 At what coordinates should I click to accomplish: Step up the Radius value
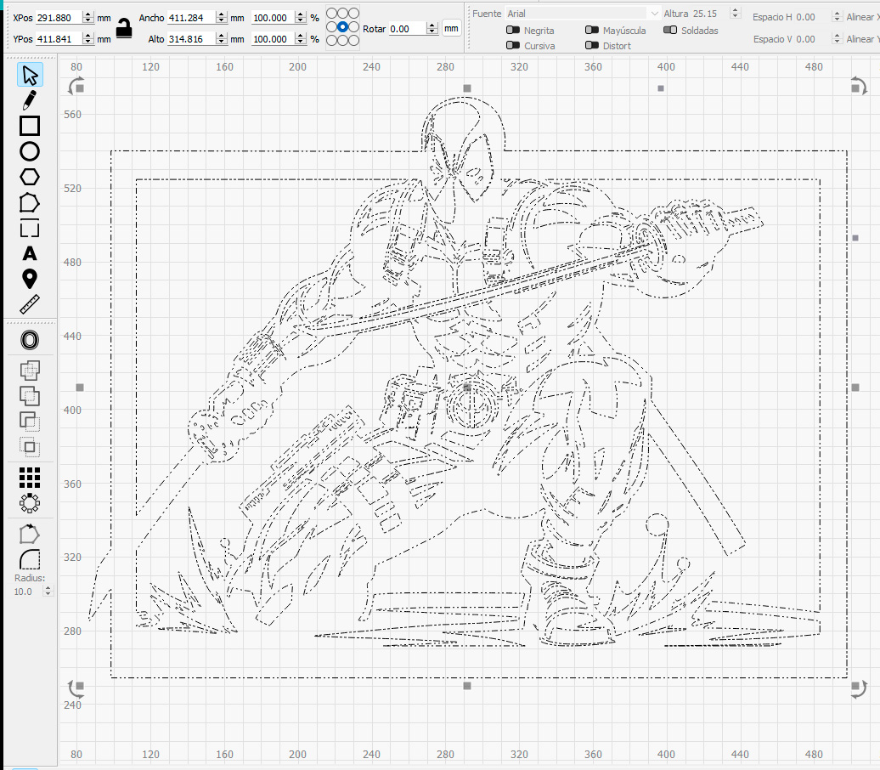[x=48, y=587]
